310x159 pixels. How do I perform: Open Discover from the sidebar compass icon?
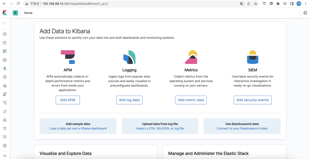tap(5, 34)
